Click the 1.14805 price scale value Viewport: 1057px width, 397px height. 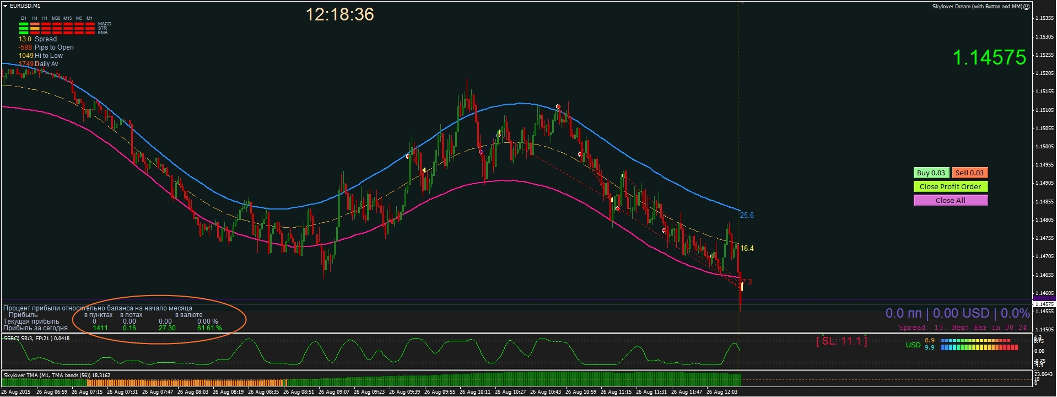coord(1044,220)
